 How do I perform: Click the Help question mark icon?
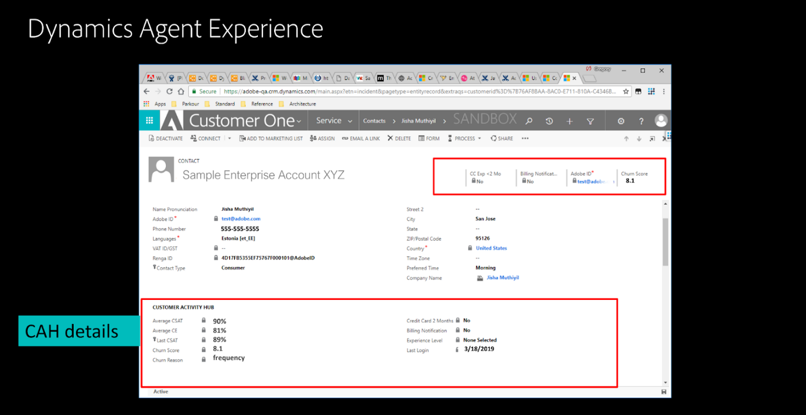(641, 120)
